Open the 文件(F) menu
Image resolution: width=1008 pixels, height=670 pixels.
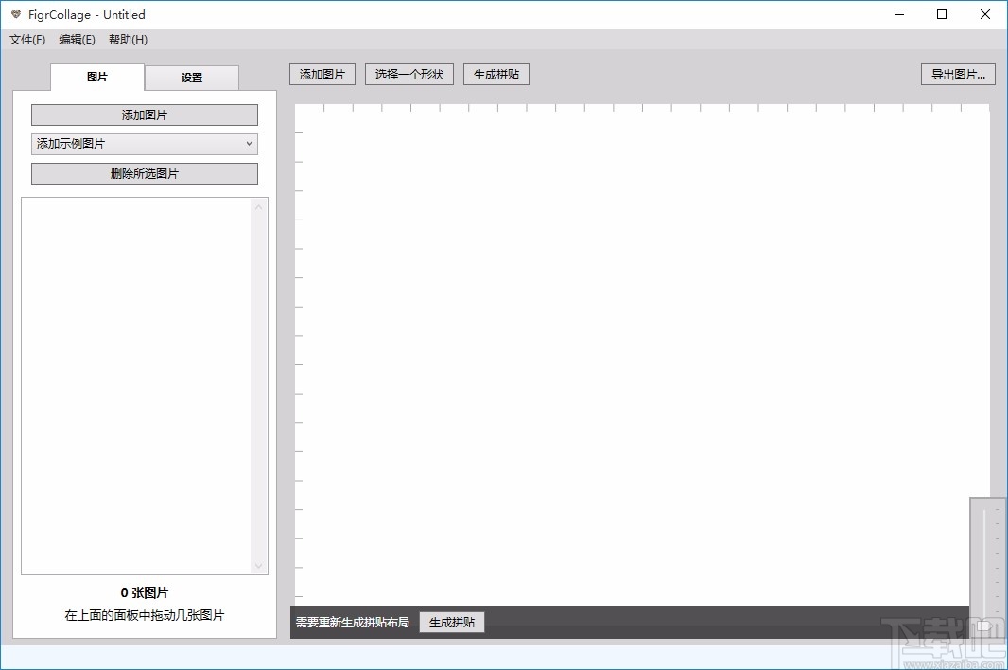tap(27, 39)
